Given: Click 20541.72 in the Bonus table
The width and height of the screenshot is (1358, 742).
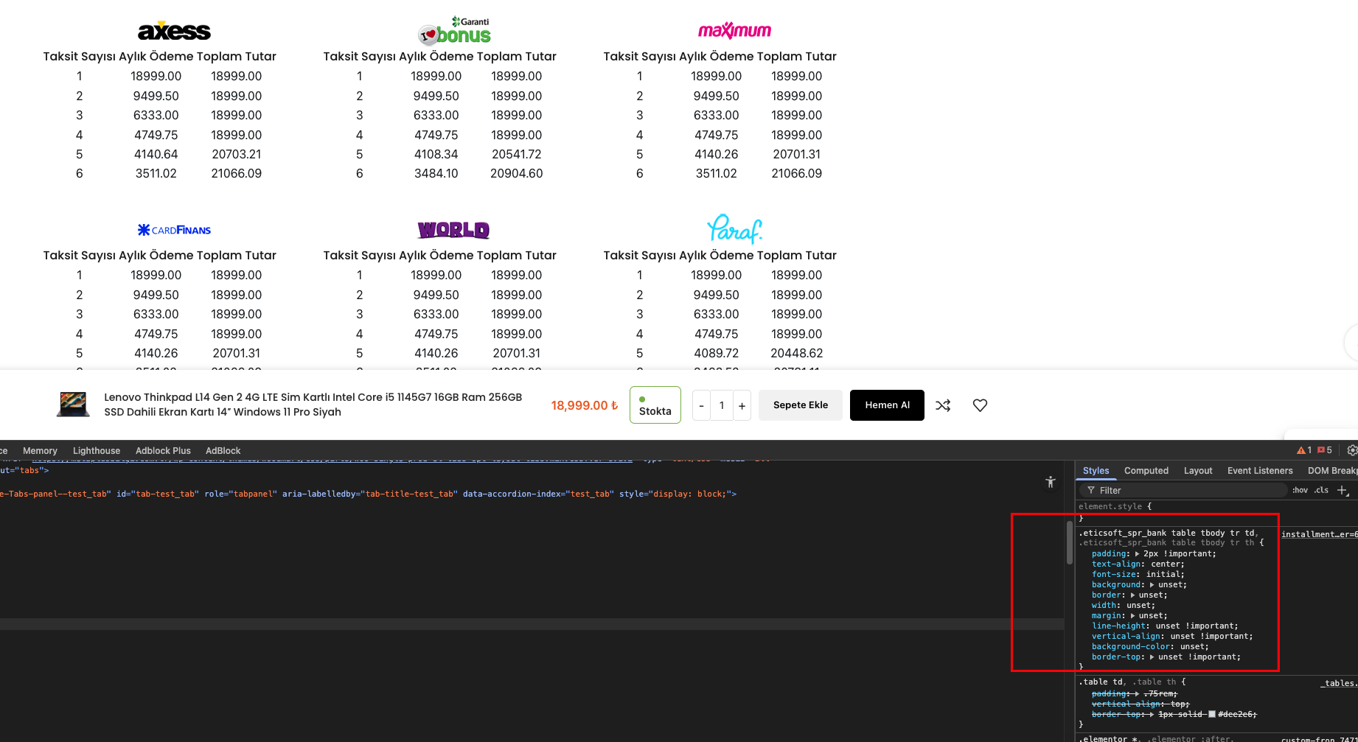Looking at the screenshot, I should (x=517, y=155).
